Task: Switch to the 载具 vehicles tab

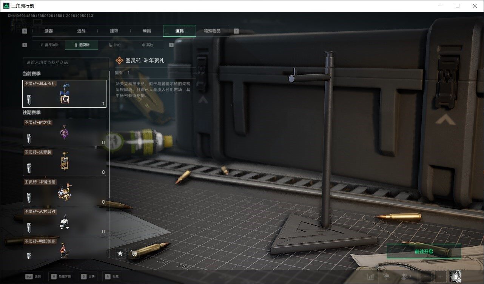Action: [x=146, y=31]
